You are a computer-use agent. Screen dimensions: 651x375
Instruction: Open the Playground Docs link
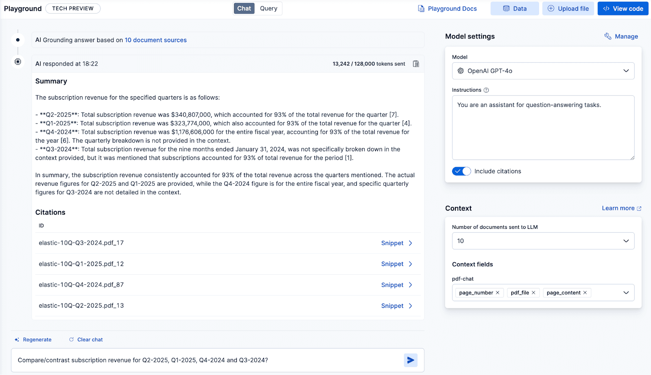(448, 9)
